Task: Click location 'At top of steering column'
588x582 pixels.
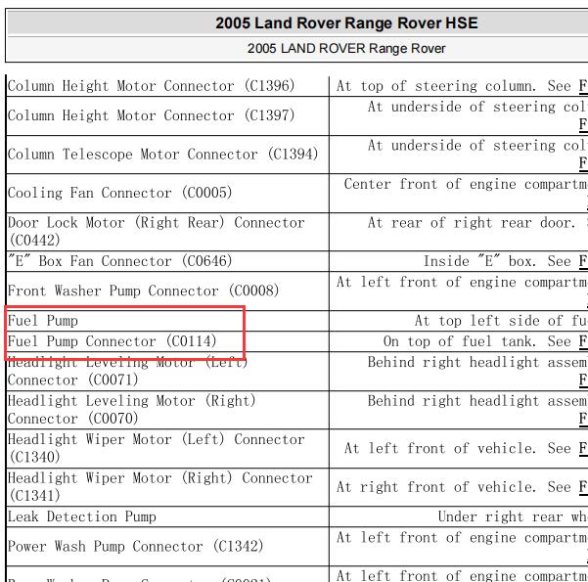Action: [x=436, y=86]
